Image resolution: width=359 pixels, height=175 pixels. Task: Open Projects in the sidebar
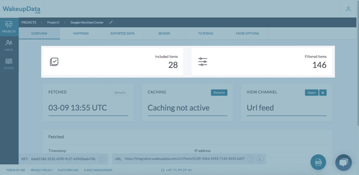pos(9,27)
